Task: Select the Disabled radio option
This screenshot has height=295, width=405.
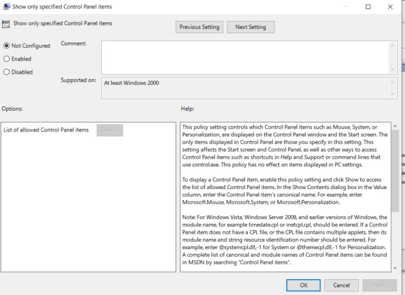Action: pos(7,72)
